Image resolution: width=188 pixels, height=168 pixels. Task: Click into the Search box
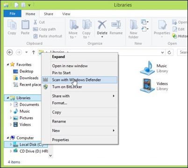coord(182,52)
